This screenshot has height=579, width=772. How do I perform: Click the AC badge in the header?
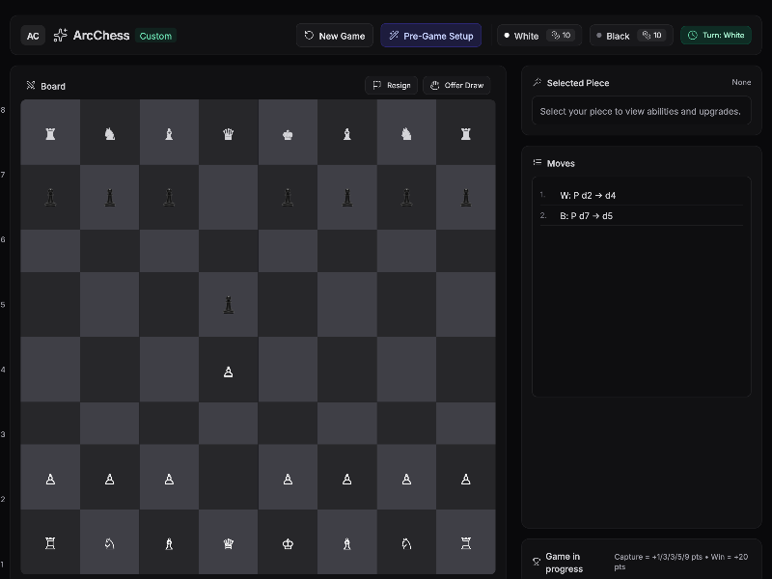pos(33,36)
